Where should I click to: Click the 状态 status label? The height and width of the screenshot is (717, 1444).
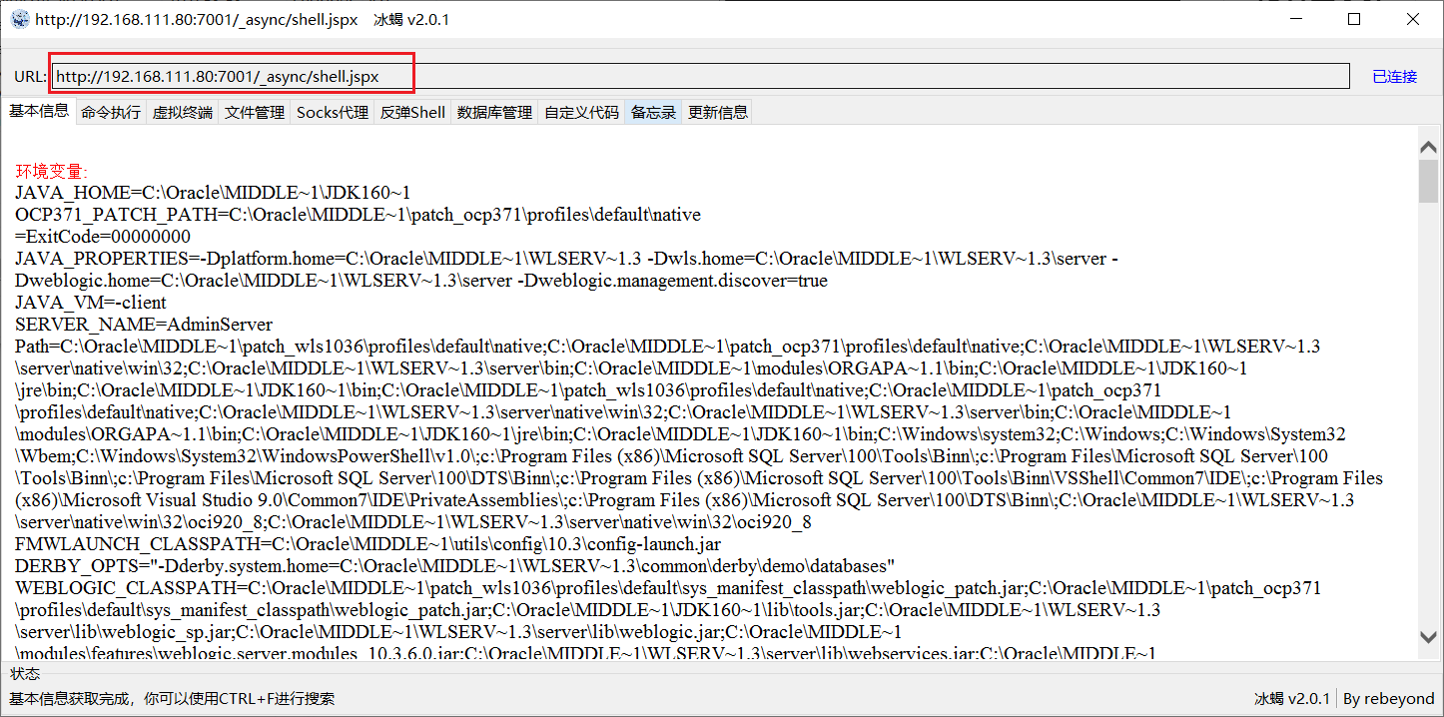pyautogui.click(x=25, y=674)
